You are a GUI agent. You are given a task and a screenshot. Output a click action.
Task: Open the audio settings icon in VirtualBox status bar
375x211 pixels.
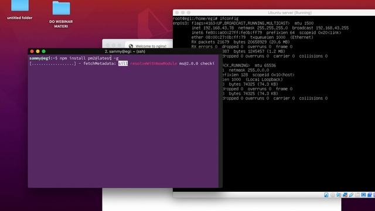339,195
